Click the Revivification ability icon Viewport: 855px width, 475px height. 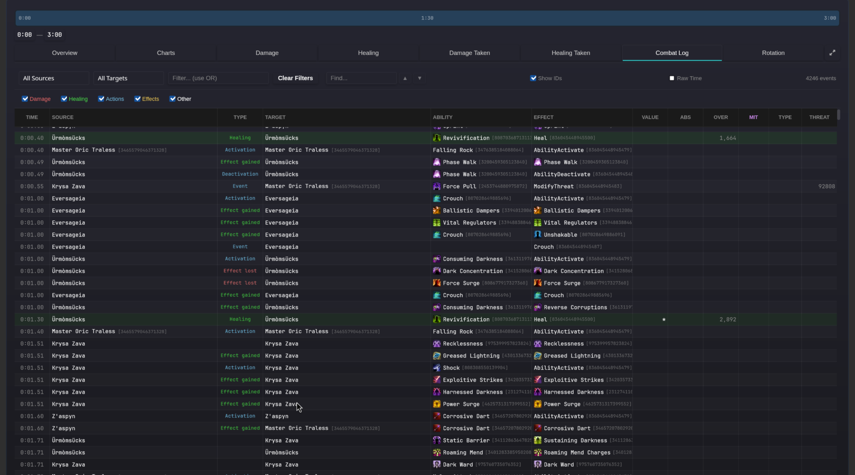pos(437,137)
